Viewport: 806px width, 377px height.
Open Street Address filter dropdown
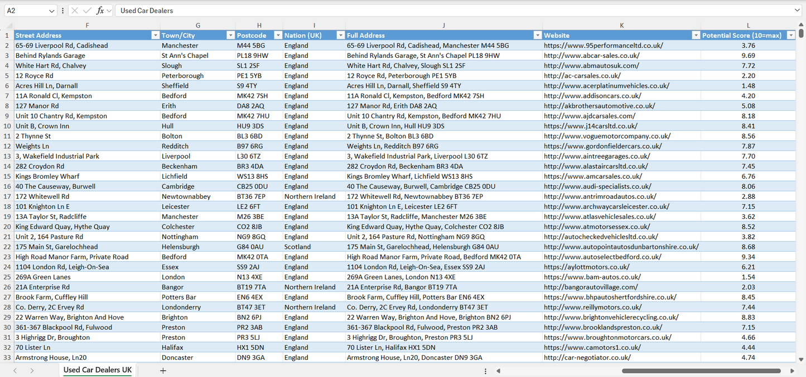pos(155,35)
